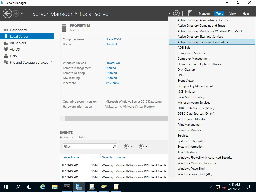
Task: Click NIC Teaming Disabled link
Action: click(111, 78)
